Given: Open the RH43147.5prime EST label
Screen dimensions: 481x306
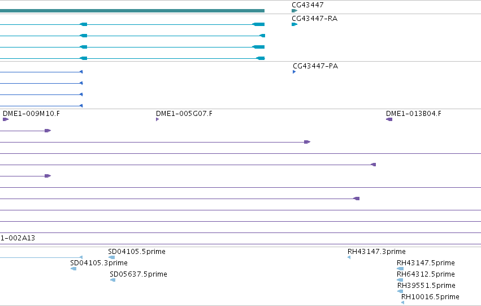Looking at the screenshot, I should [426, 262].
